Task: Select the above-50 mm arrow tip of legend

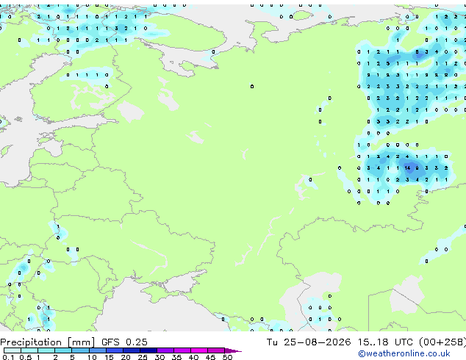Action: (x=233, y=350)
